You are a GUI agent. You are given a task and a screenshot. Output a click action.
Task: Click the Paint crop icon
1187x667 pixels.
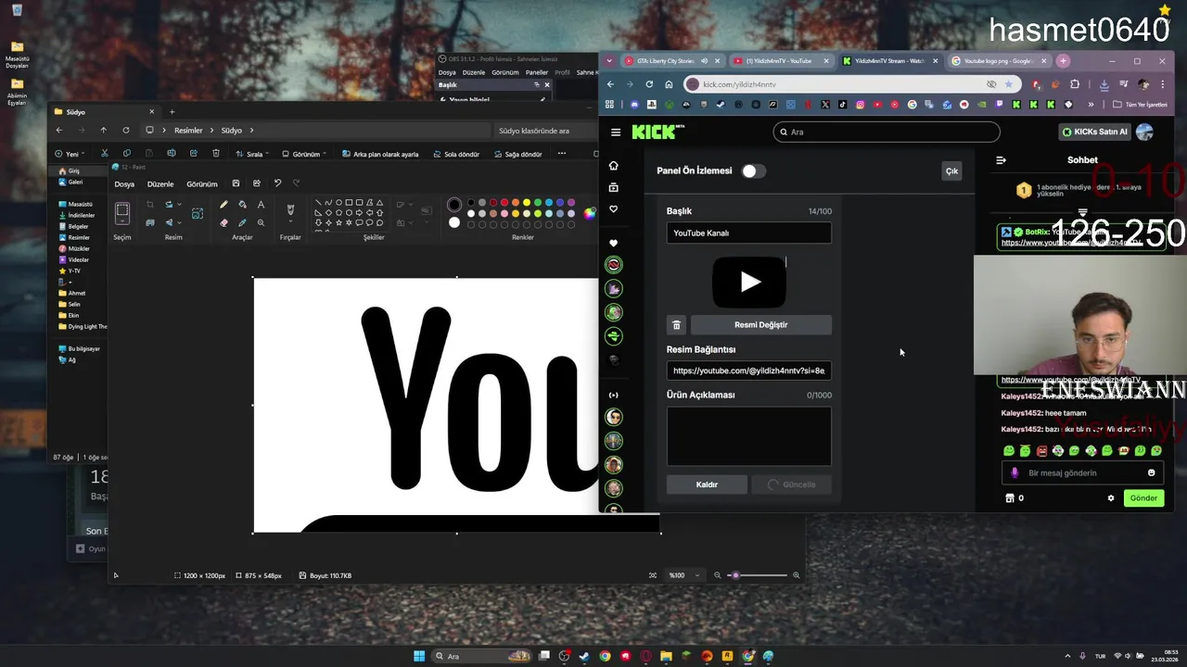point(150,204)
